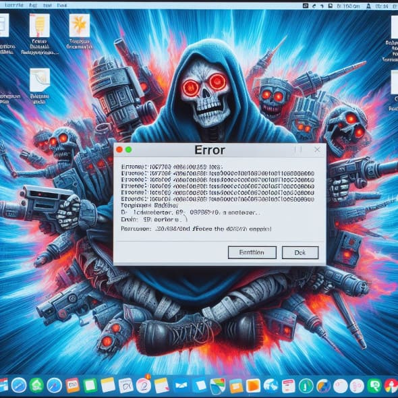
Task: Open the first menu in the menu bar
Action: 14,5
